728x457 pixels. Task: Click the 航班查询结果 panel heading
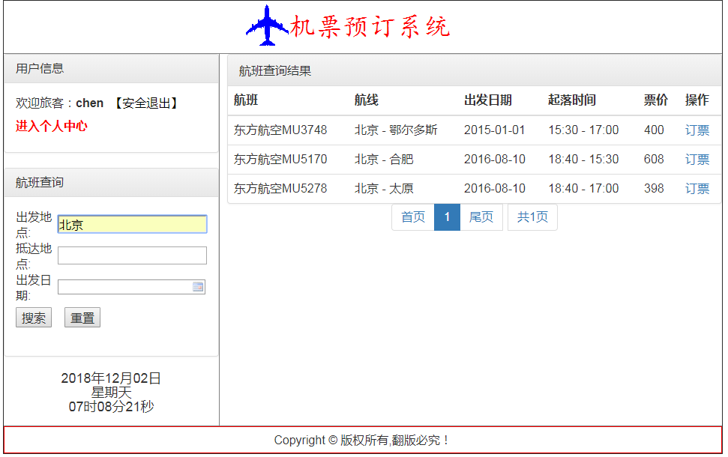[275, 71]
